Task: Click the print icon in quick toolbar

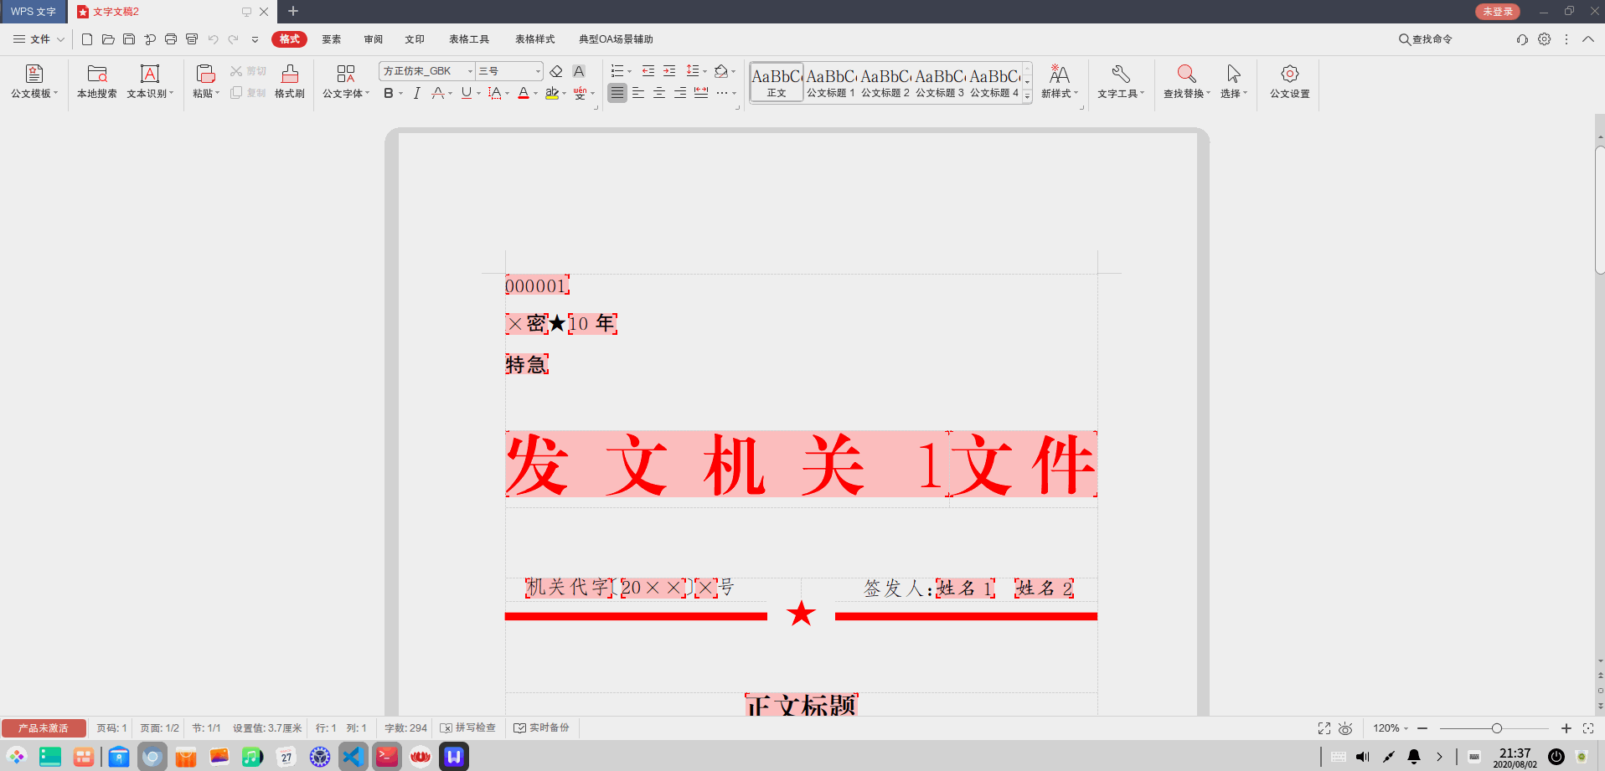Action: tap(171, 39)
